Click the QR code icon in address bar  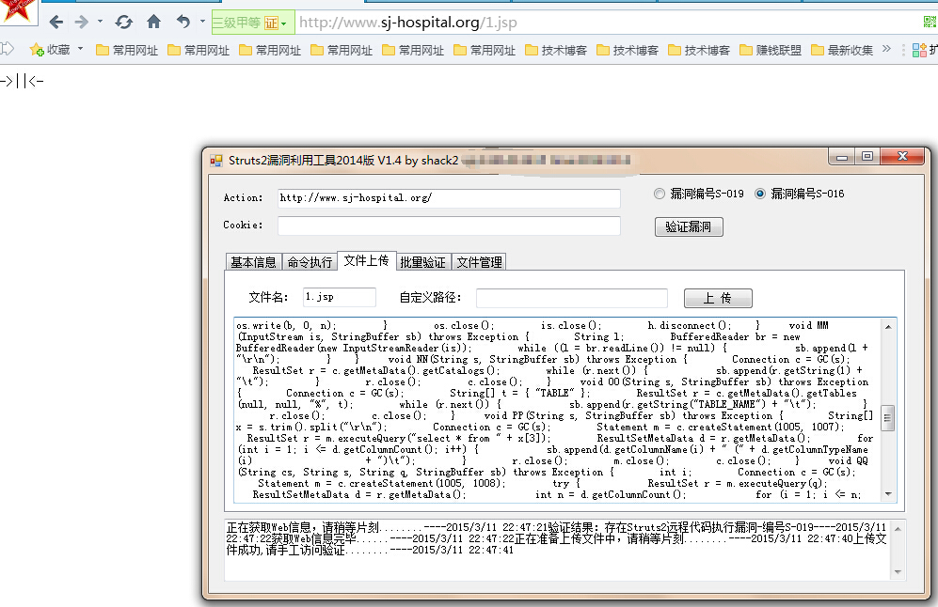point(930,23)
